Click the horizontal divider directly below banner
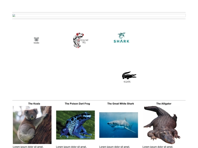The width and height of the screenshot is (198, 148). pyautogui.click(x=99, y=19)
